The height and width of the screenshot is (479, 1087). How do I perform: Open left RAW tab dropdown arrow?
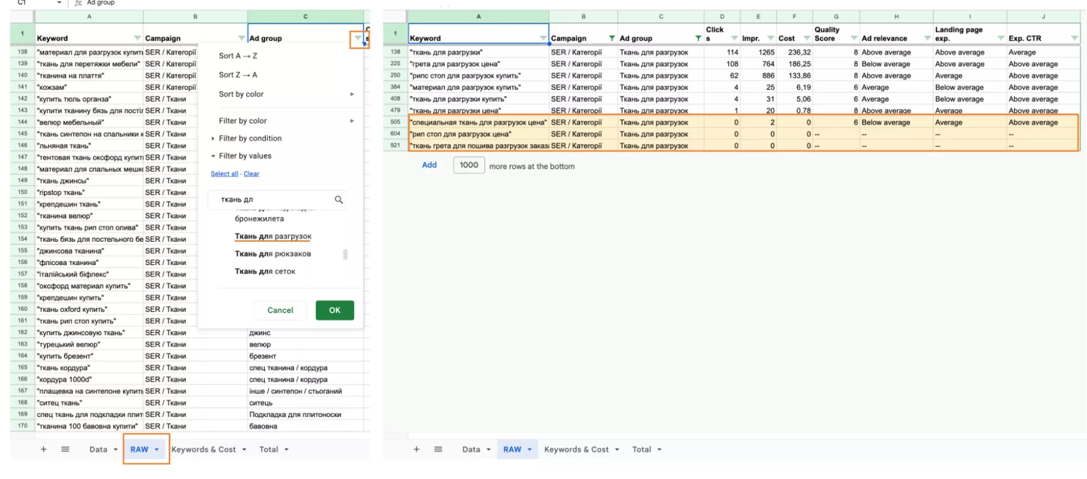(x=157, y=450)
